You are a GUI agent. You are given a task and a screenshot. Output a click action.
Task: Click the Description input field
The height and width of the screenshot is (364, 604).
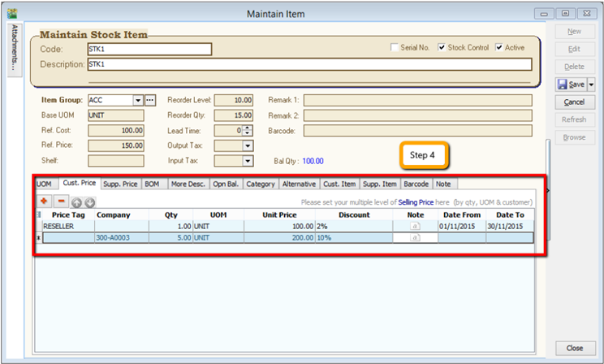(x=308, y=64)
